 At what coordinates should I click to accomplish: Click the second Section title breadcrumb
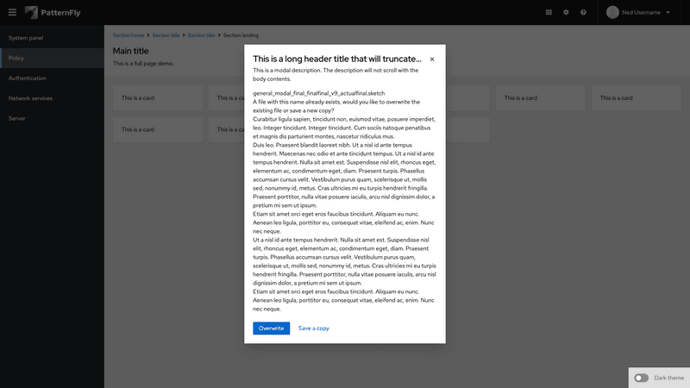click(201, 34)
